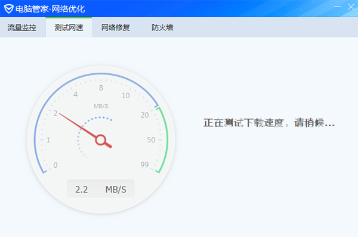Click the 10 mark on the gauge
358x237 pixels.
(x=125, y=95)
